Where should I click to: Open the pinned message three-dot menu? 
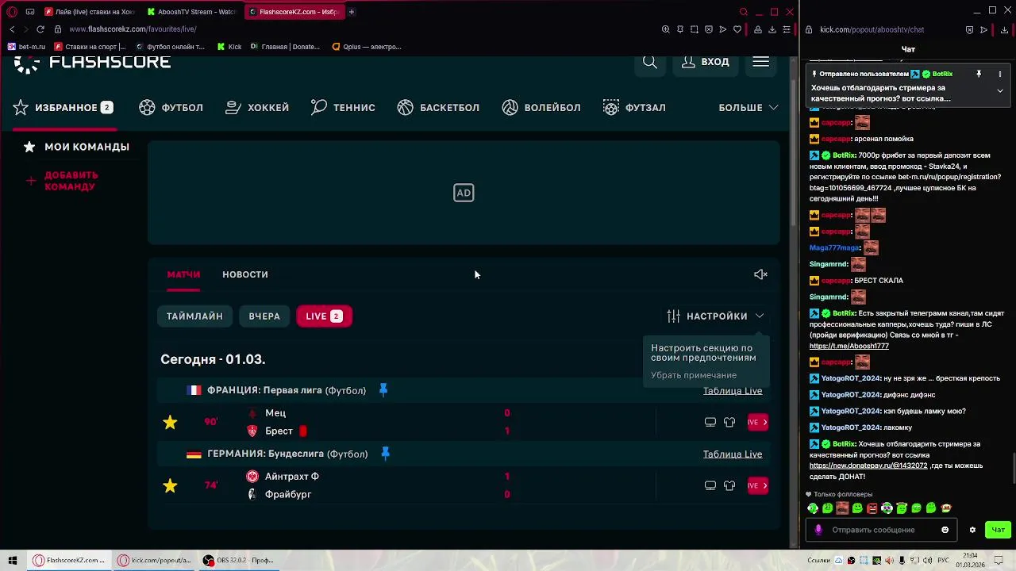pyautogui.click(x=1000, y=74)
